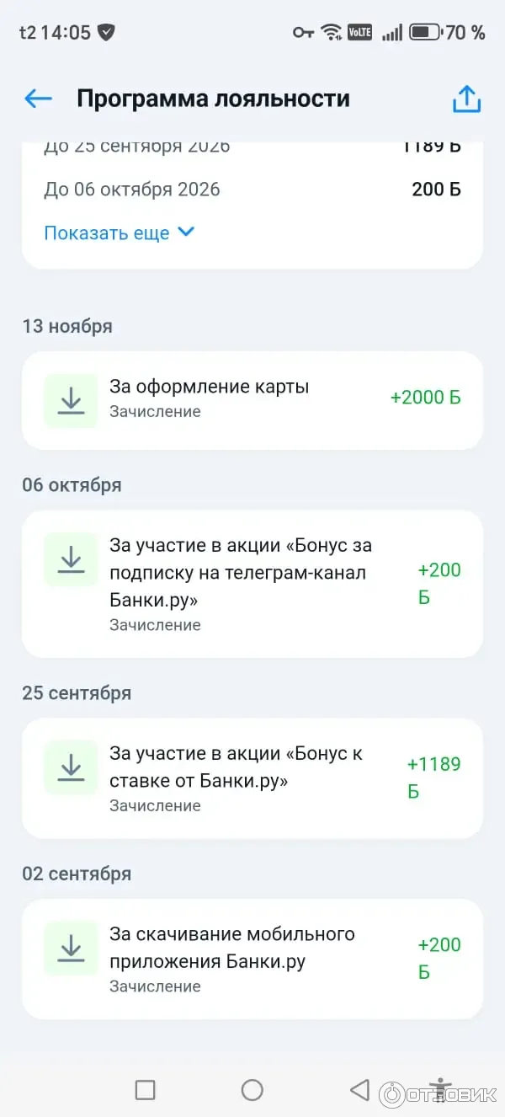The image size is (505, 1117).
Task: Tap download icon for rate bonus entry
Action: point(72,767)
